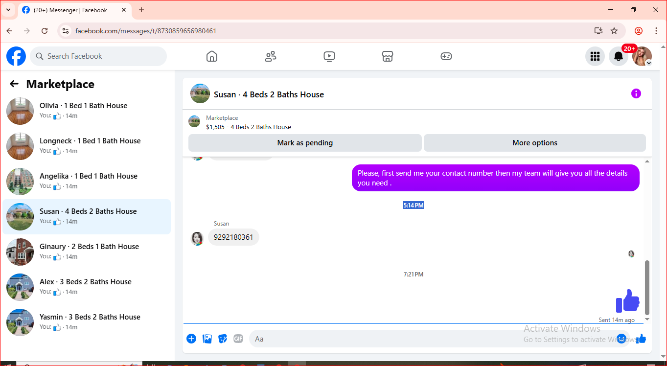The image size is (667, 366).
Task: Go to Home feed icon
Action: coord(212,56)
